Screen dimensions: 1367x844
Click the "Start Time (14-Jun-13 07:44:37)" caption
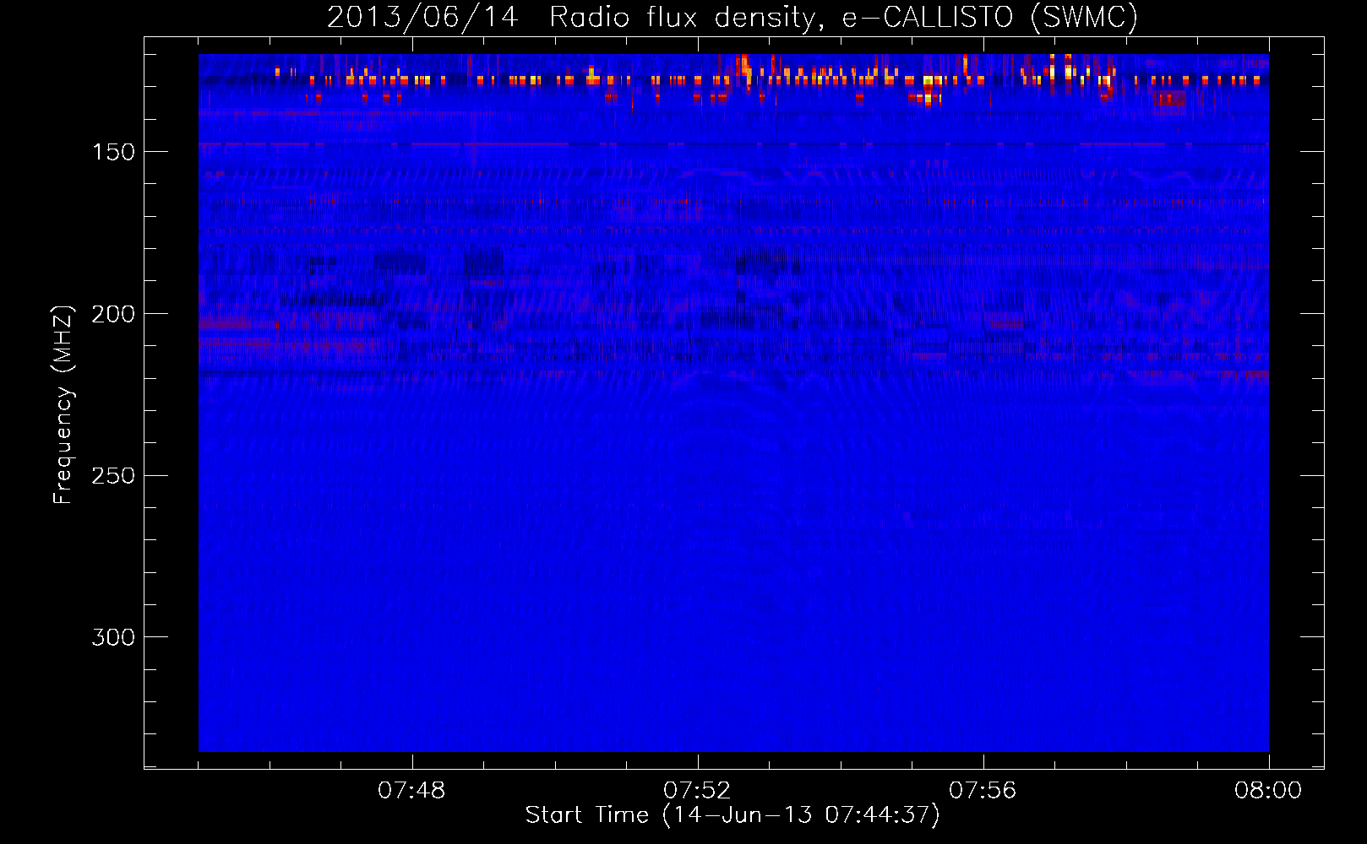733,815
